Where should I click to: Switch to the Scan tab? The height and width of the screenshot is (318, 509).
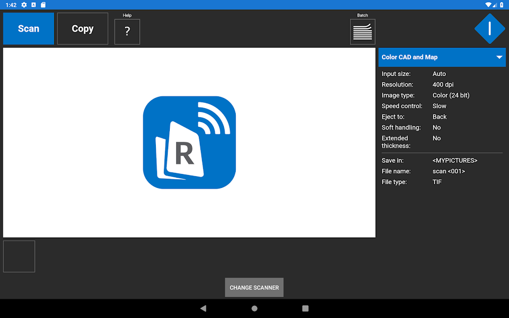click(x=28, y=28)
